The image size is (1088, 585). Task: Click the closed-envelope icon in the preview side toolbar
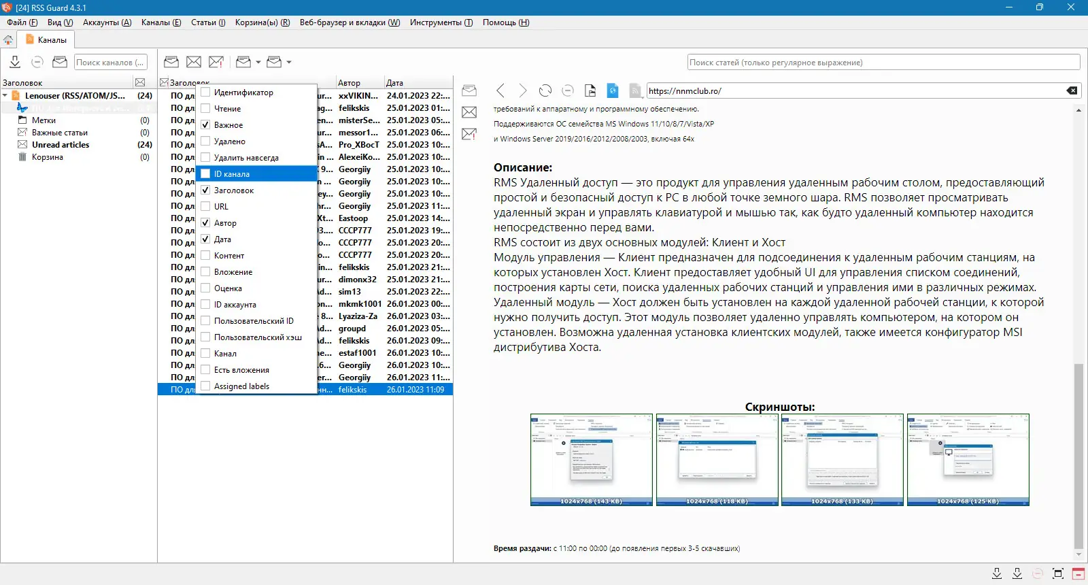469,112
